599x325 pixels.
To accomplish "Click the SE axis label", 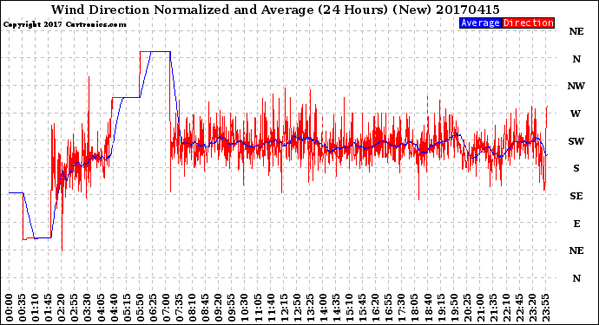I will tap(576, 196).
